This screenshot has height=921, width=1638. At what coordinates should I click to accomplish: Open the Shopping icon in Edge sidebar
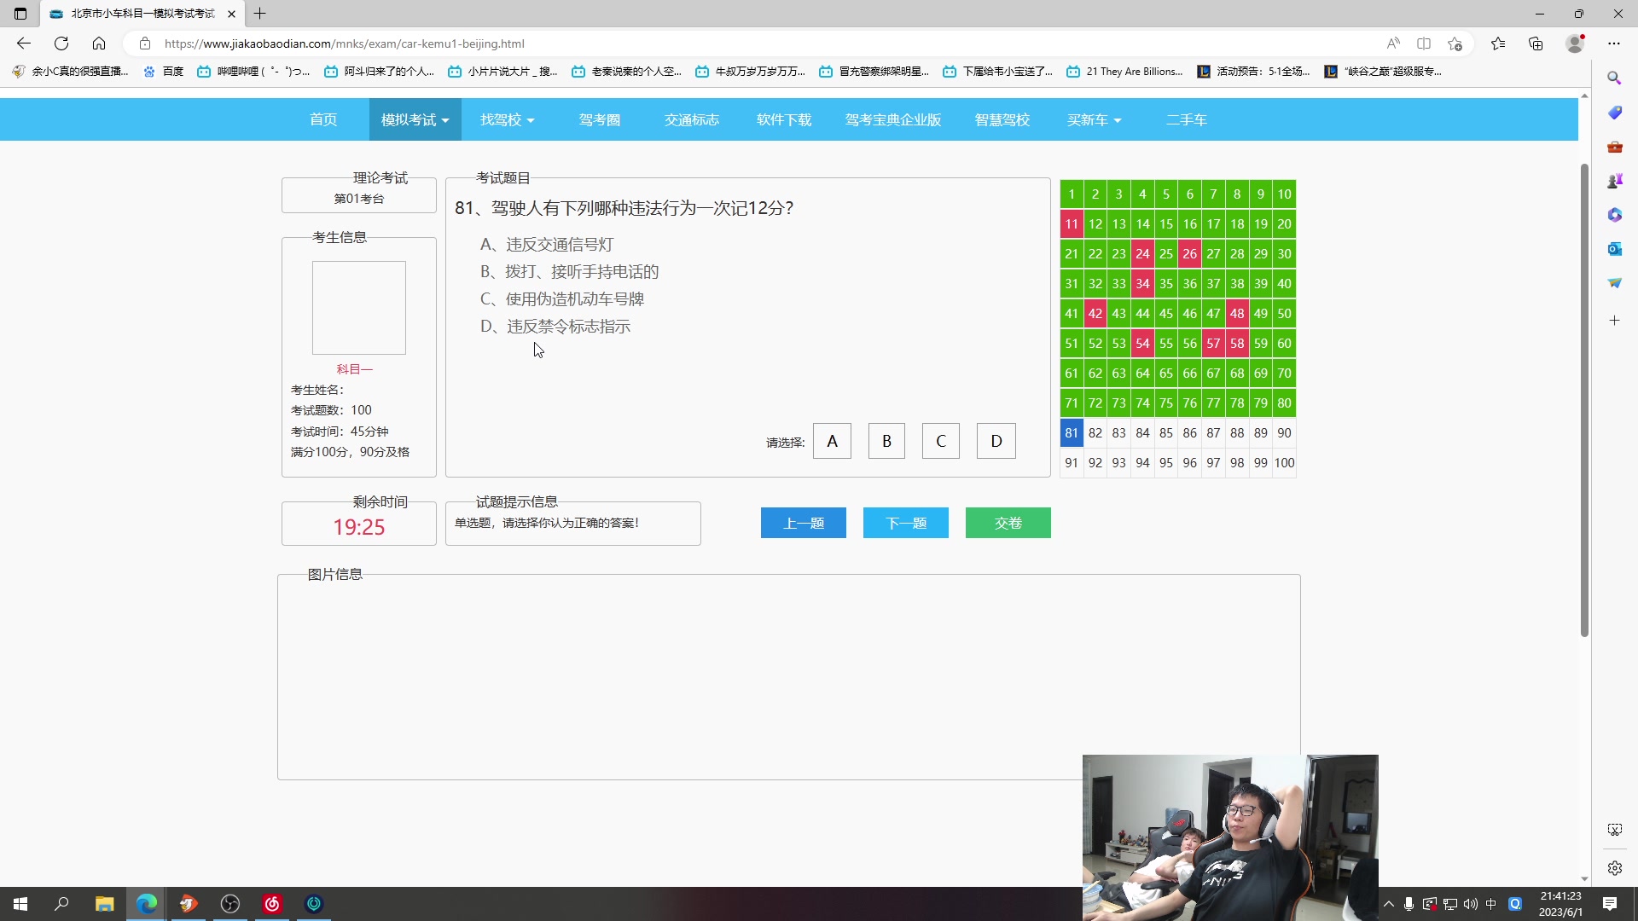tap(1615, 112)
